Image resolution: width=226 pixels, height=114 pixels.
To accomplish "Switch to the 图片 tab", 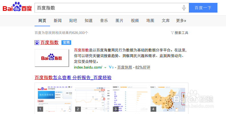I will point(119,21).
